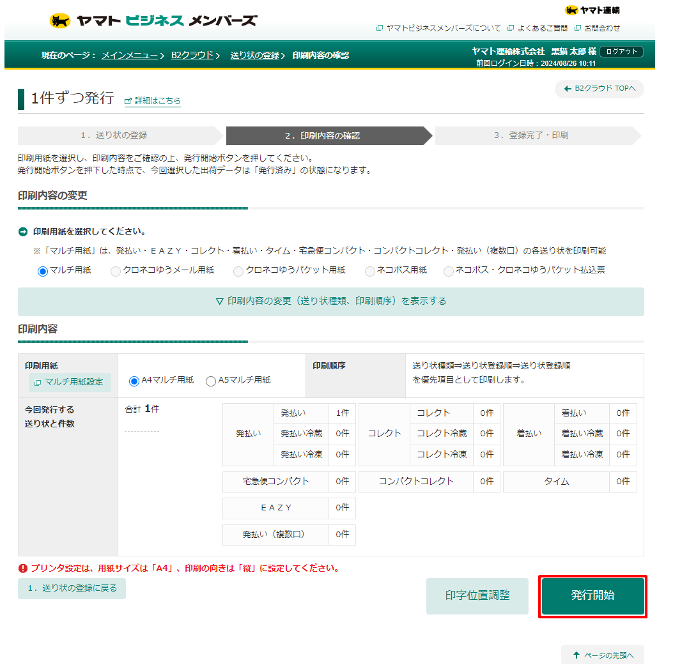689x672 pixels.
Task: Select A4マルチ用紙 radio button
Action: click(134, 381)
